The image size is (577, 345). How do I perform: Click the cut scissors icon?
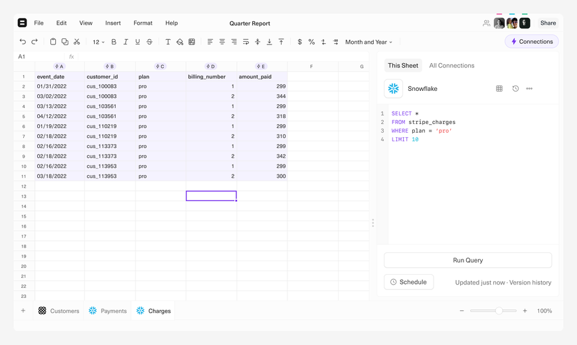pos(76,42)
